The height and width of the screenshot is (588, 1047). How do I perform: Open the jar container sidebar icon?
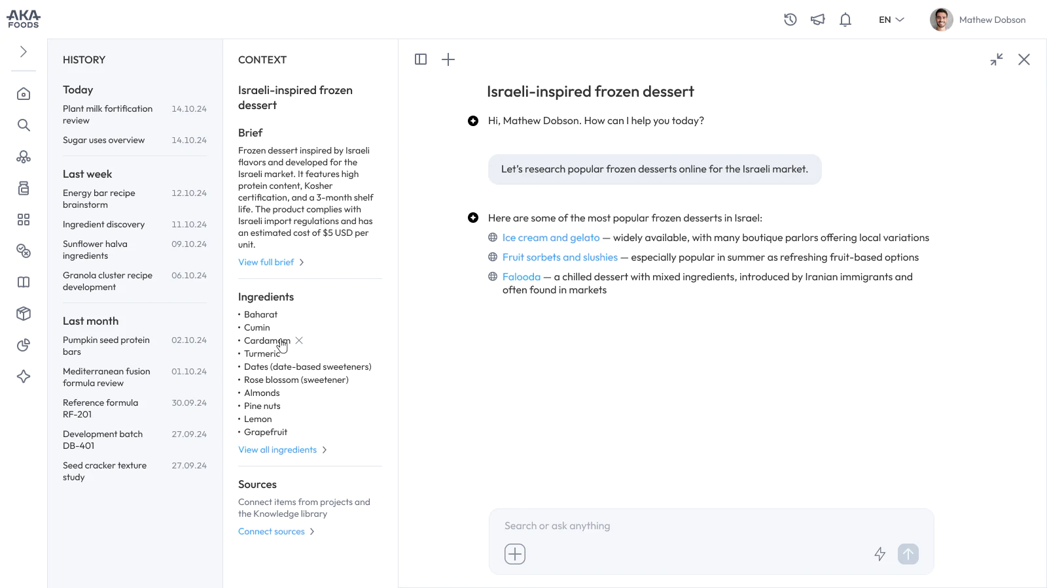click(24, 188)
